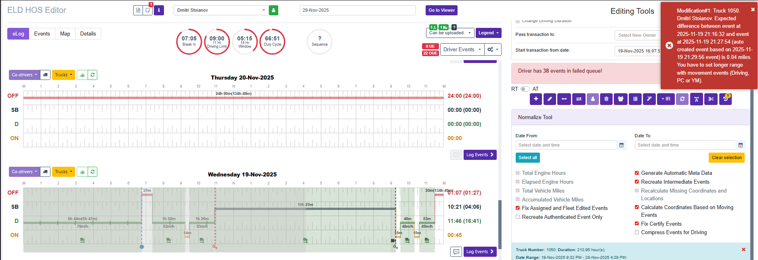The width and height of the screenshot is (758, 260).
Task: Click the plus add-event tool icon
Action: [x=536, y=99]
